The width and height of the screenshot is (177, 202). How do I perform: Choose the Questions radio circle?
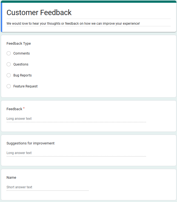click(9, 64)
